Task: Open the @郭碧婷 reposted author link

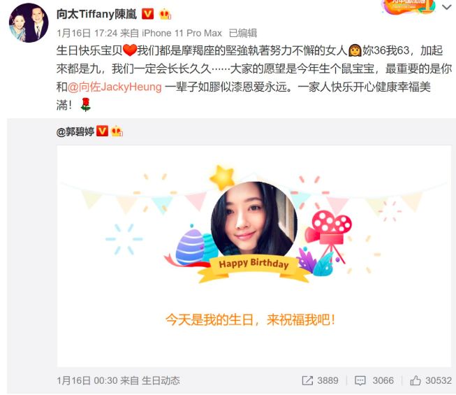Action: click(x=75, y=132)
